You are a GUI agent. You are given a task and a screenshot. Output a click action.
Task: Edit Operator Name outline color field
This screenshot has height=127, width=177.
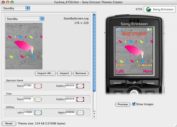[x=71, y=86]
